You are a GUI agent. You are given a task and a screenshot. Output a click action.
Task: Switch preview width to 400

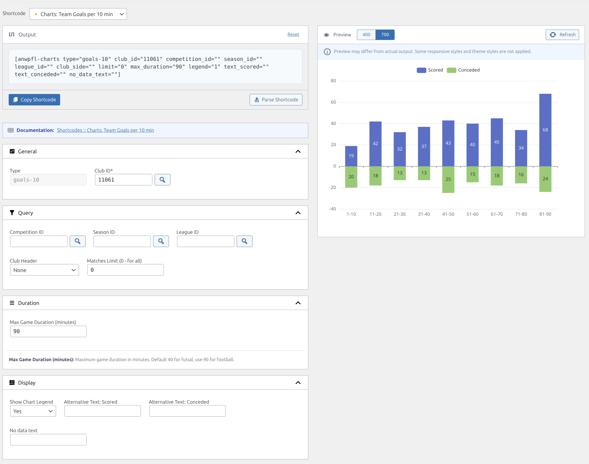point(366,34)
